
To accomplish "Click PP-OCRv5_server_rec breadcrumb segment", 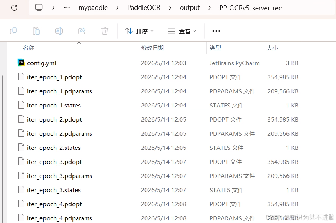I will pyautogui.click(x=251, y=8).
